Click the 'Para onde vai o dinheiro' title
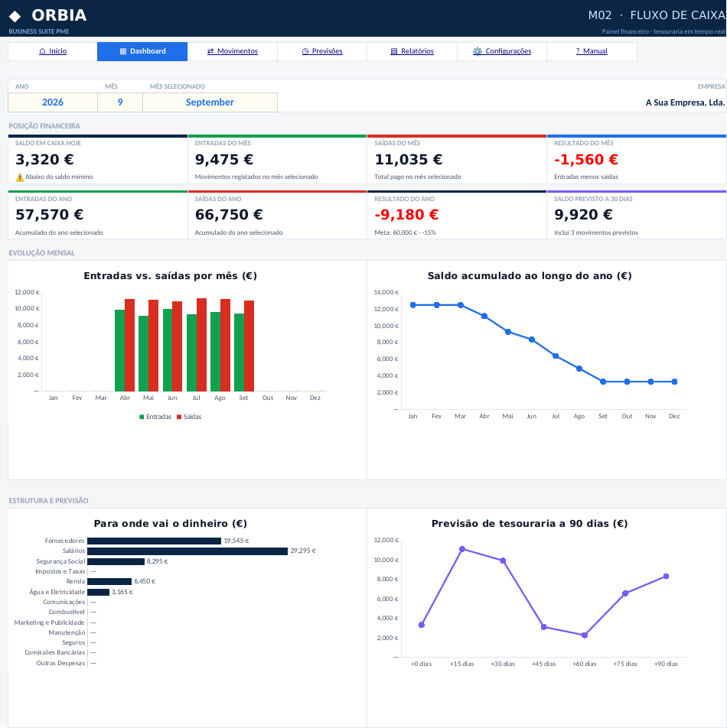This screenshot has width=727, height=728. point(171,524)
